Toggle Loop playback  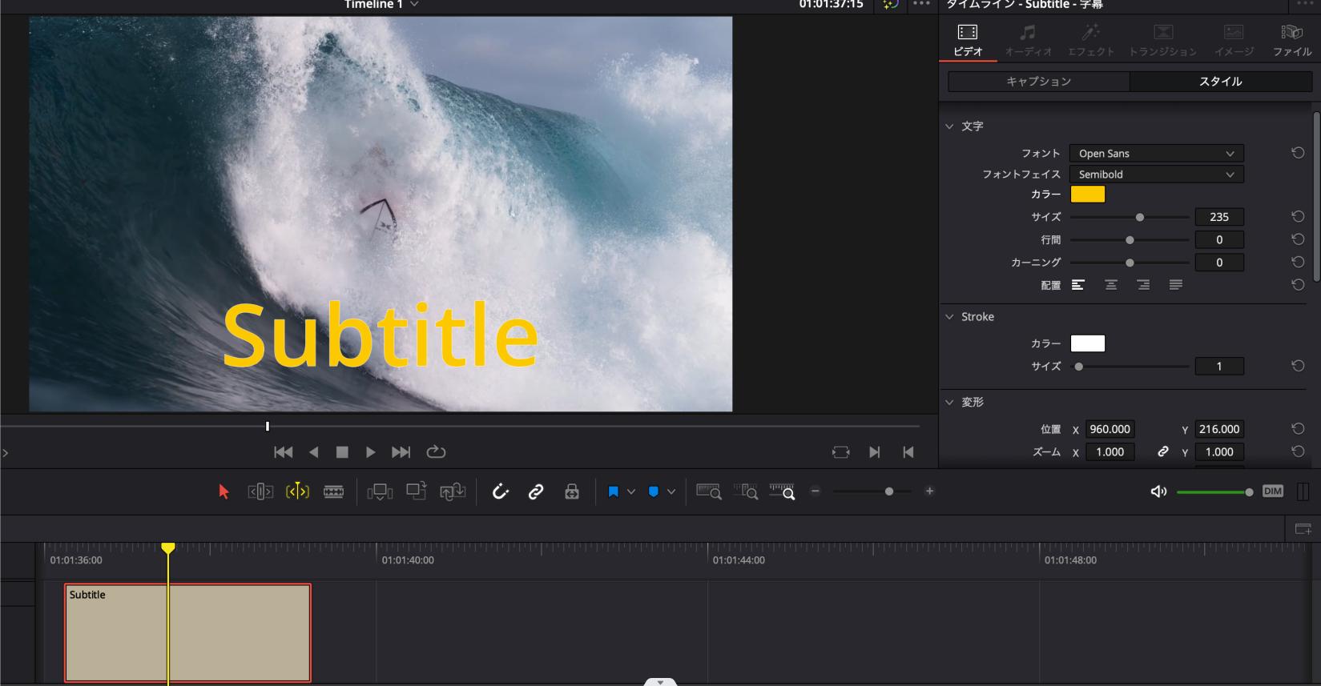point(436,452)
